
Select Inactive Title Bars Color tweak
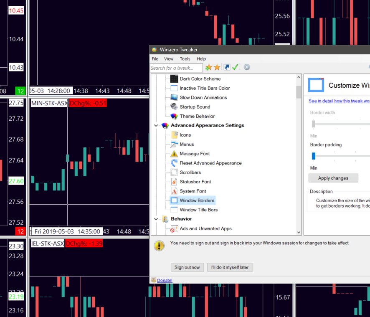tap(205, 88)
